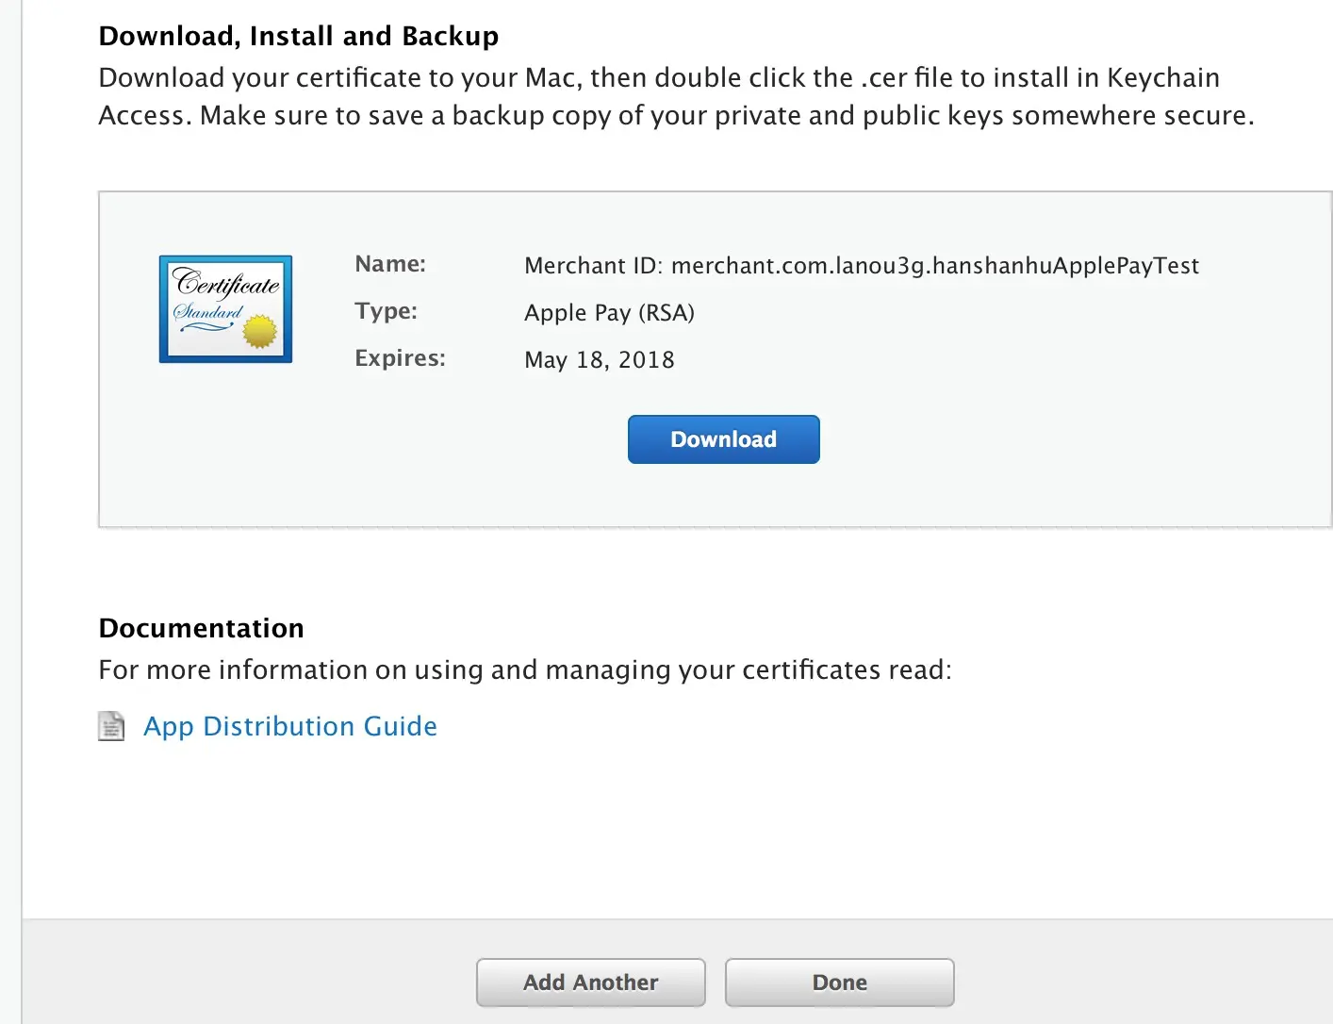1333x1024 pixels.
Task: Click the May 18, 2018 expiry date
Action: point(599,360)
